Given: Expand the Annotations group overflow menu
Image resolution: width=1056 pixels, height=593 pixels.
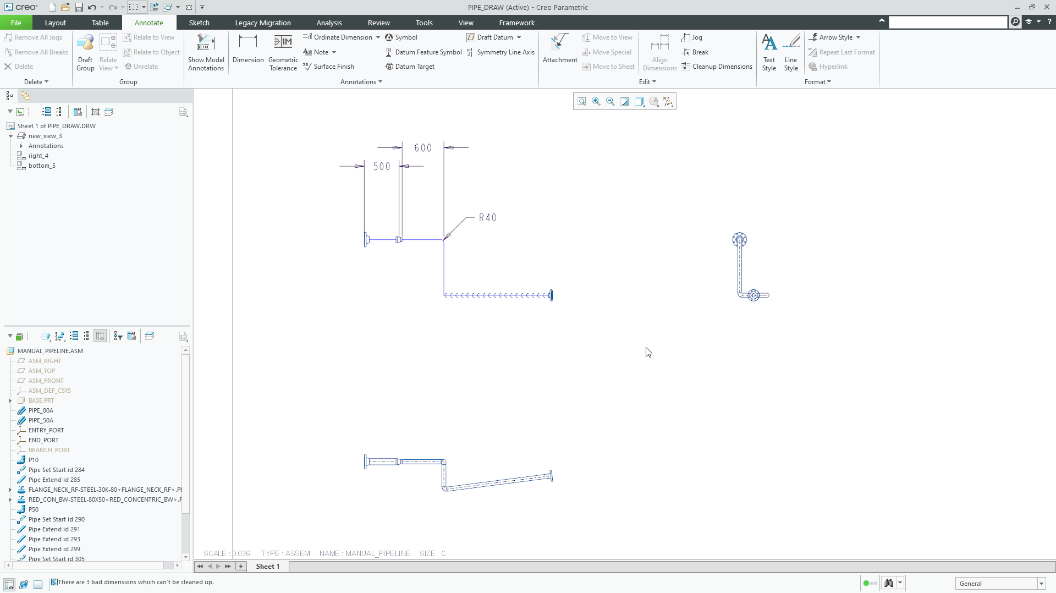Looking at the screenshot, I should point(361,82).
